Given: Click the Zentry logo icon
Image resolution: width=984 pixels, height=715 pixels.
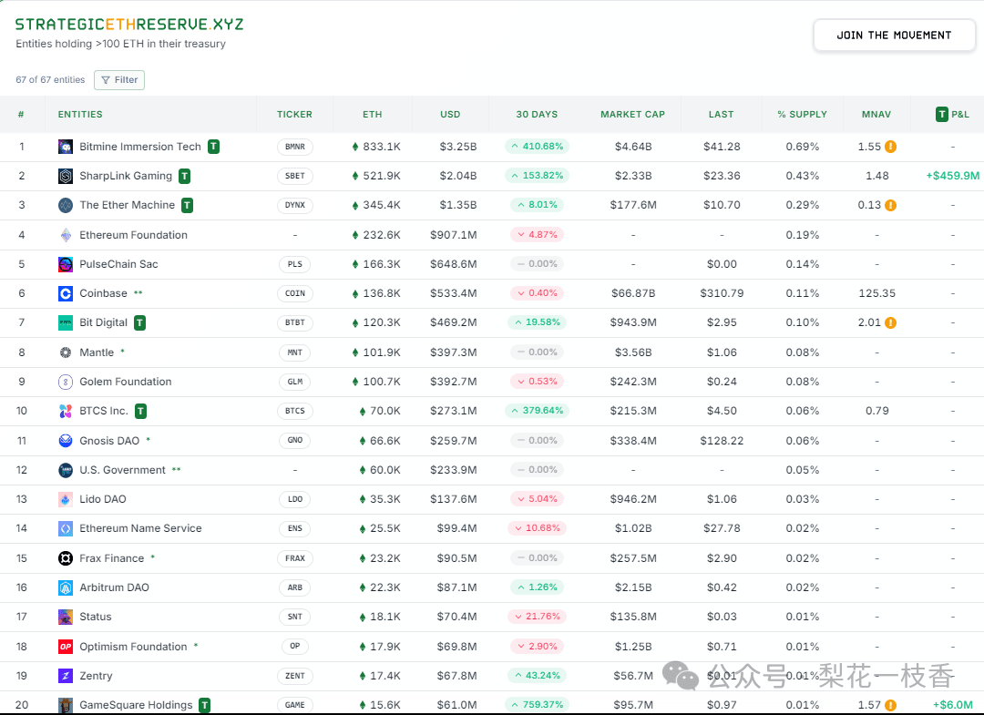Looking at the screenshot, I should click(x=66, y=676).
